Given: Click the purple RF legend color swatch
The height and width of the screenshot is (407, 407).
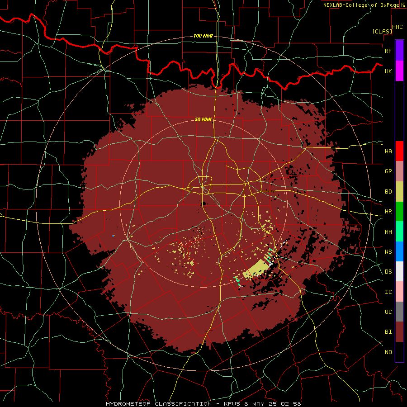Looking at the screenshot, I should click(x=399, y=51).
